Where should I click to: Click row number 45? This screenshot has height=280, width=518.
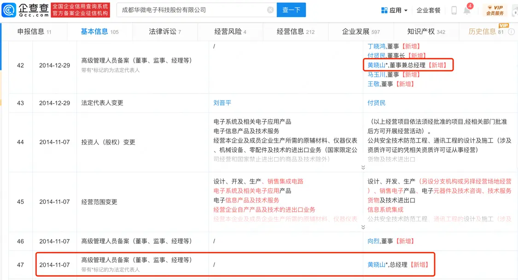20,202
